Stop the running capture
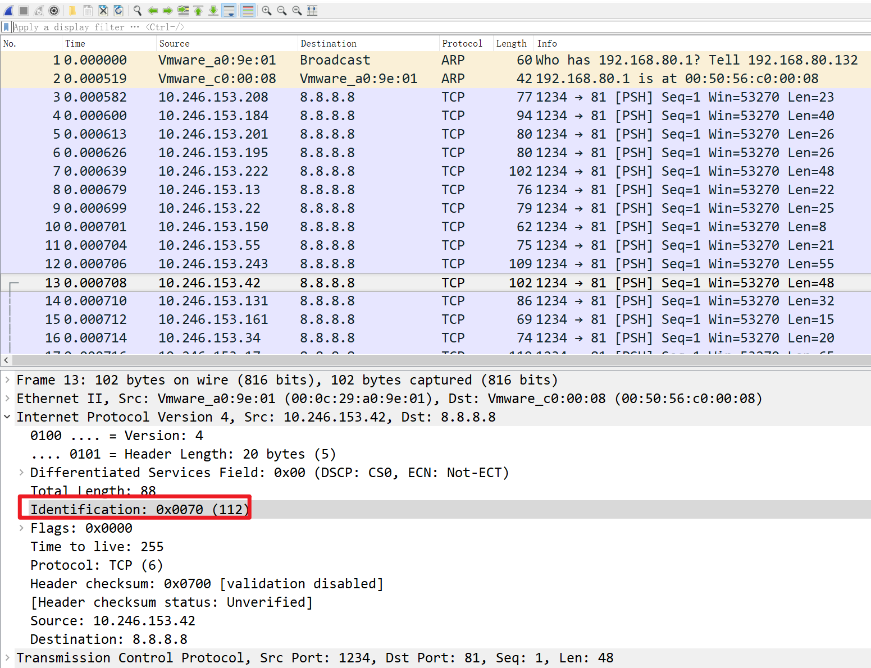The height and width of the screenshot is (668, 871). click(x=24, y=10)
